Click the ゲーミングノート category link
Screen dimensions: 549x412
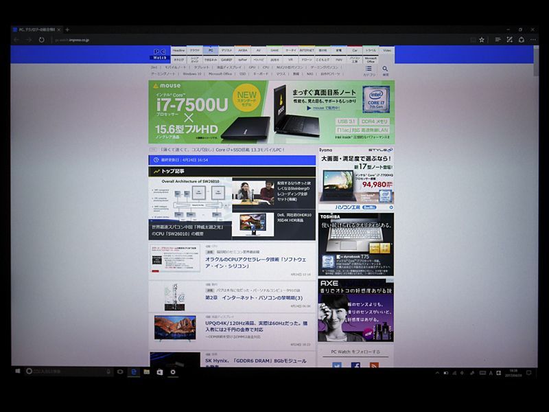tap(163, 74)
